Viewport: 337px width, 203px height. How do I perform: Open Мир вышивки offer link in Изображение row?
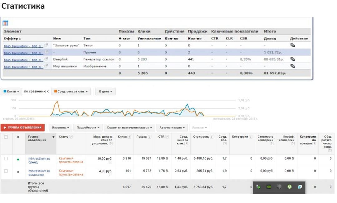click(23, 67)
